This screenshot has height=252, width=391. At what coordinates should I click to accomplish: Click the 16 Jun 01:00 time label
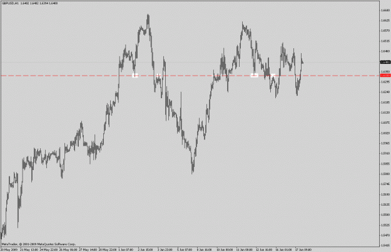(x=284, y=249)
